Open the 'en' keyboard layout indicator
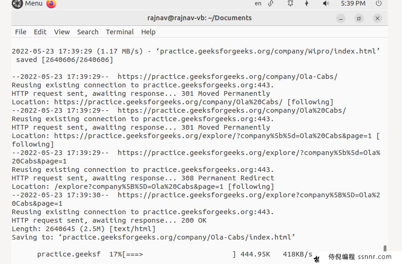The width and height of the screenshot is (402, 264). (x=258, y=4)
